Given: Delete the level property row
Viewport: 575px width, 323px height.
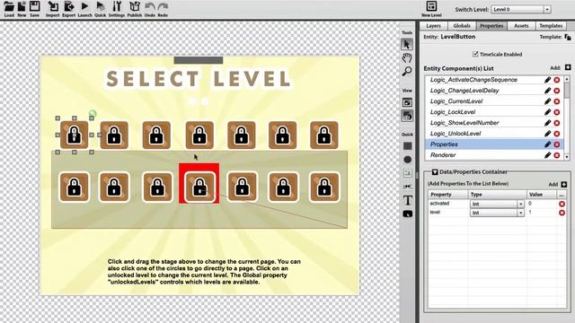Looking at the screenshot, I should [x=562, y=213].
